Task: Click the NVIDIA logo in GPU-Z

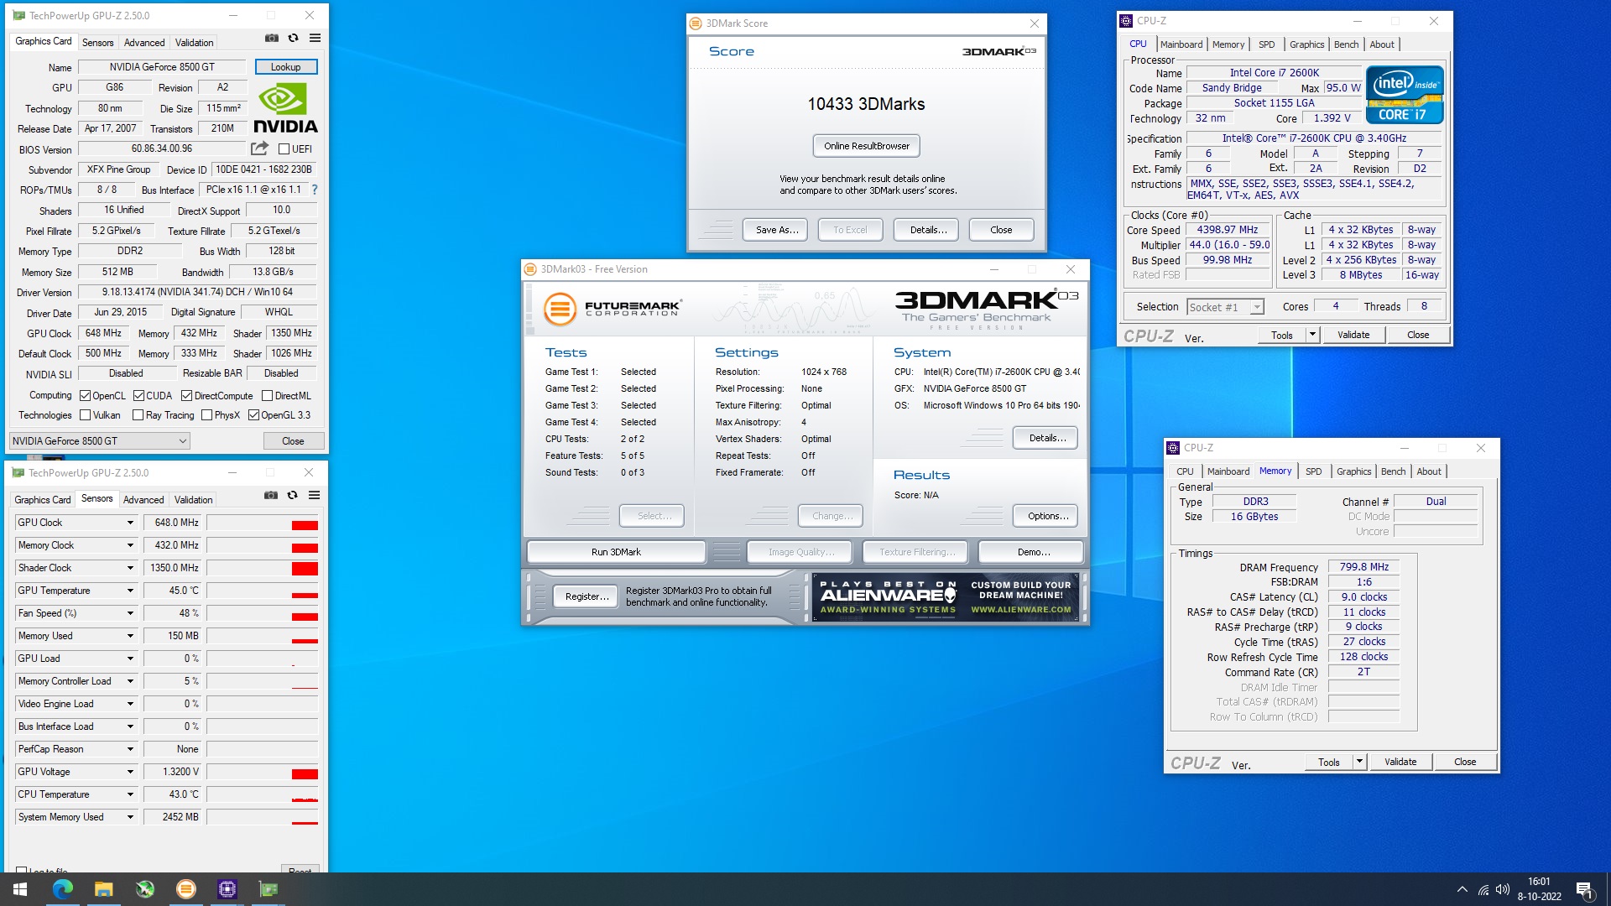Action: coord(285,108)
